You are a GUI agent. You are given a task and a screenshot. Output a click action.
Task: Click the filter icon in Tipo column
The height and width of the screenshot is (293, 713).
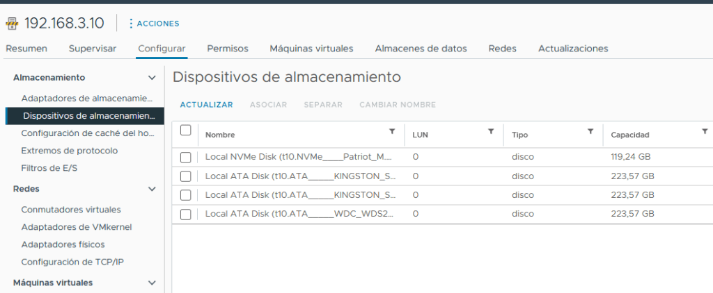click(x=590, y=131)
